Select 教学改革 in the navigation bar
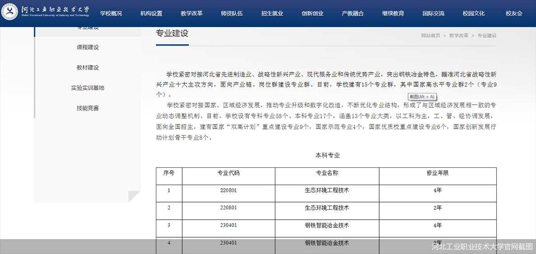The image size is (536, 254). [x=192, y=14]
